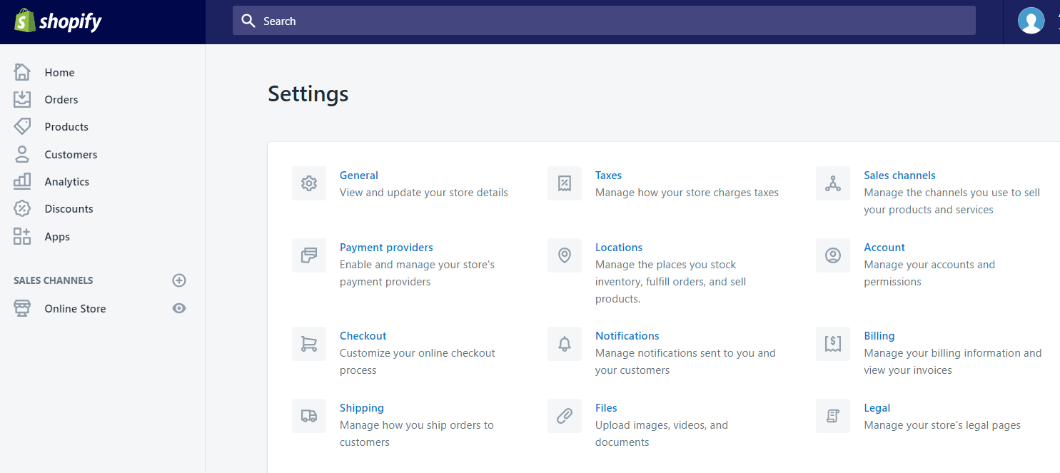Add a sales channel with plus icon
1060x473 pixels.
[x=179, y=280]
